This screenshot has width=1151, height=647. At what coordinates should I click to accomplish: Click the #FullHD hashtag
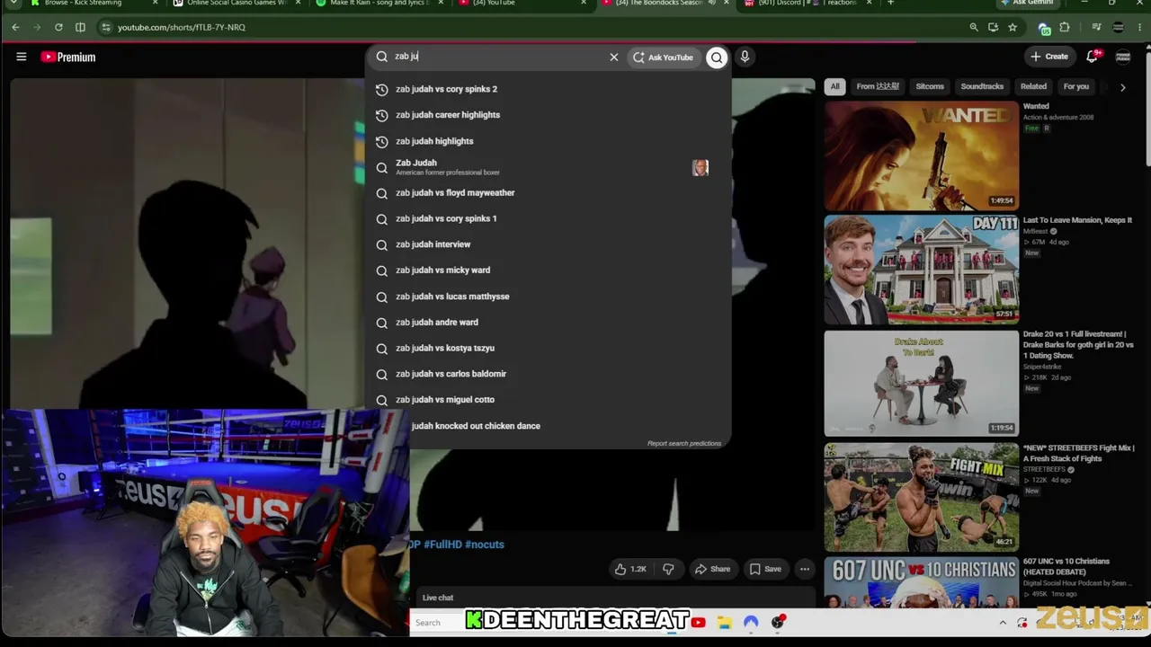[x=443, y=545]
